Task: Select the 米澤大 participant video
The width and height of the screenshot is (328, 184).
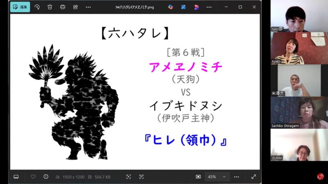Action: coord(299,80)
